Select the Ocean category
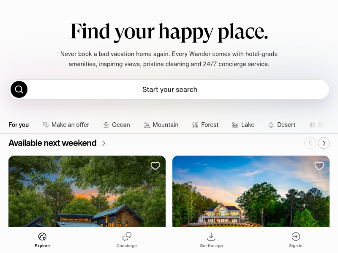The width and height of the screenshot is (338, 253). pyautogui.click(x=117, y=125)
